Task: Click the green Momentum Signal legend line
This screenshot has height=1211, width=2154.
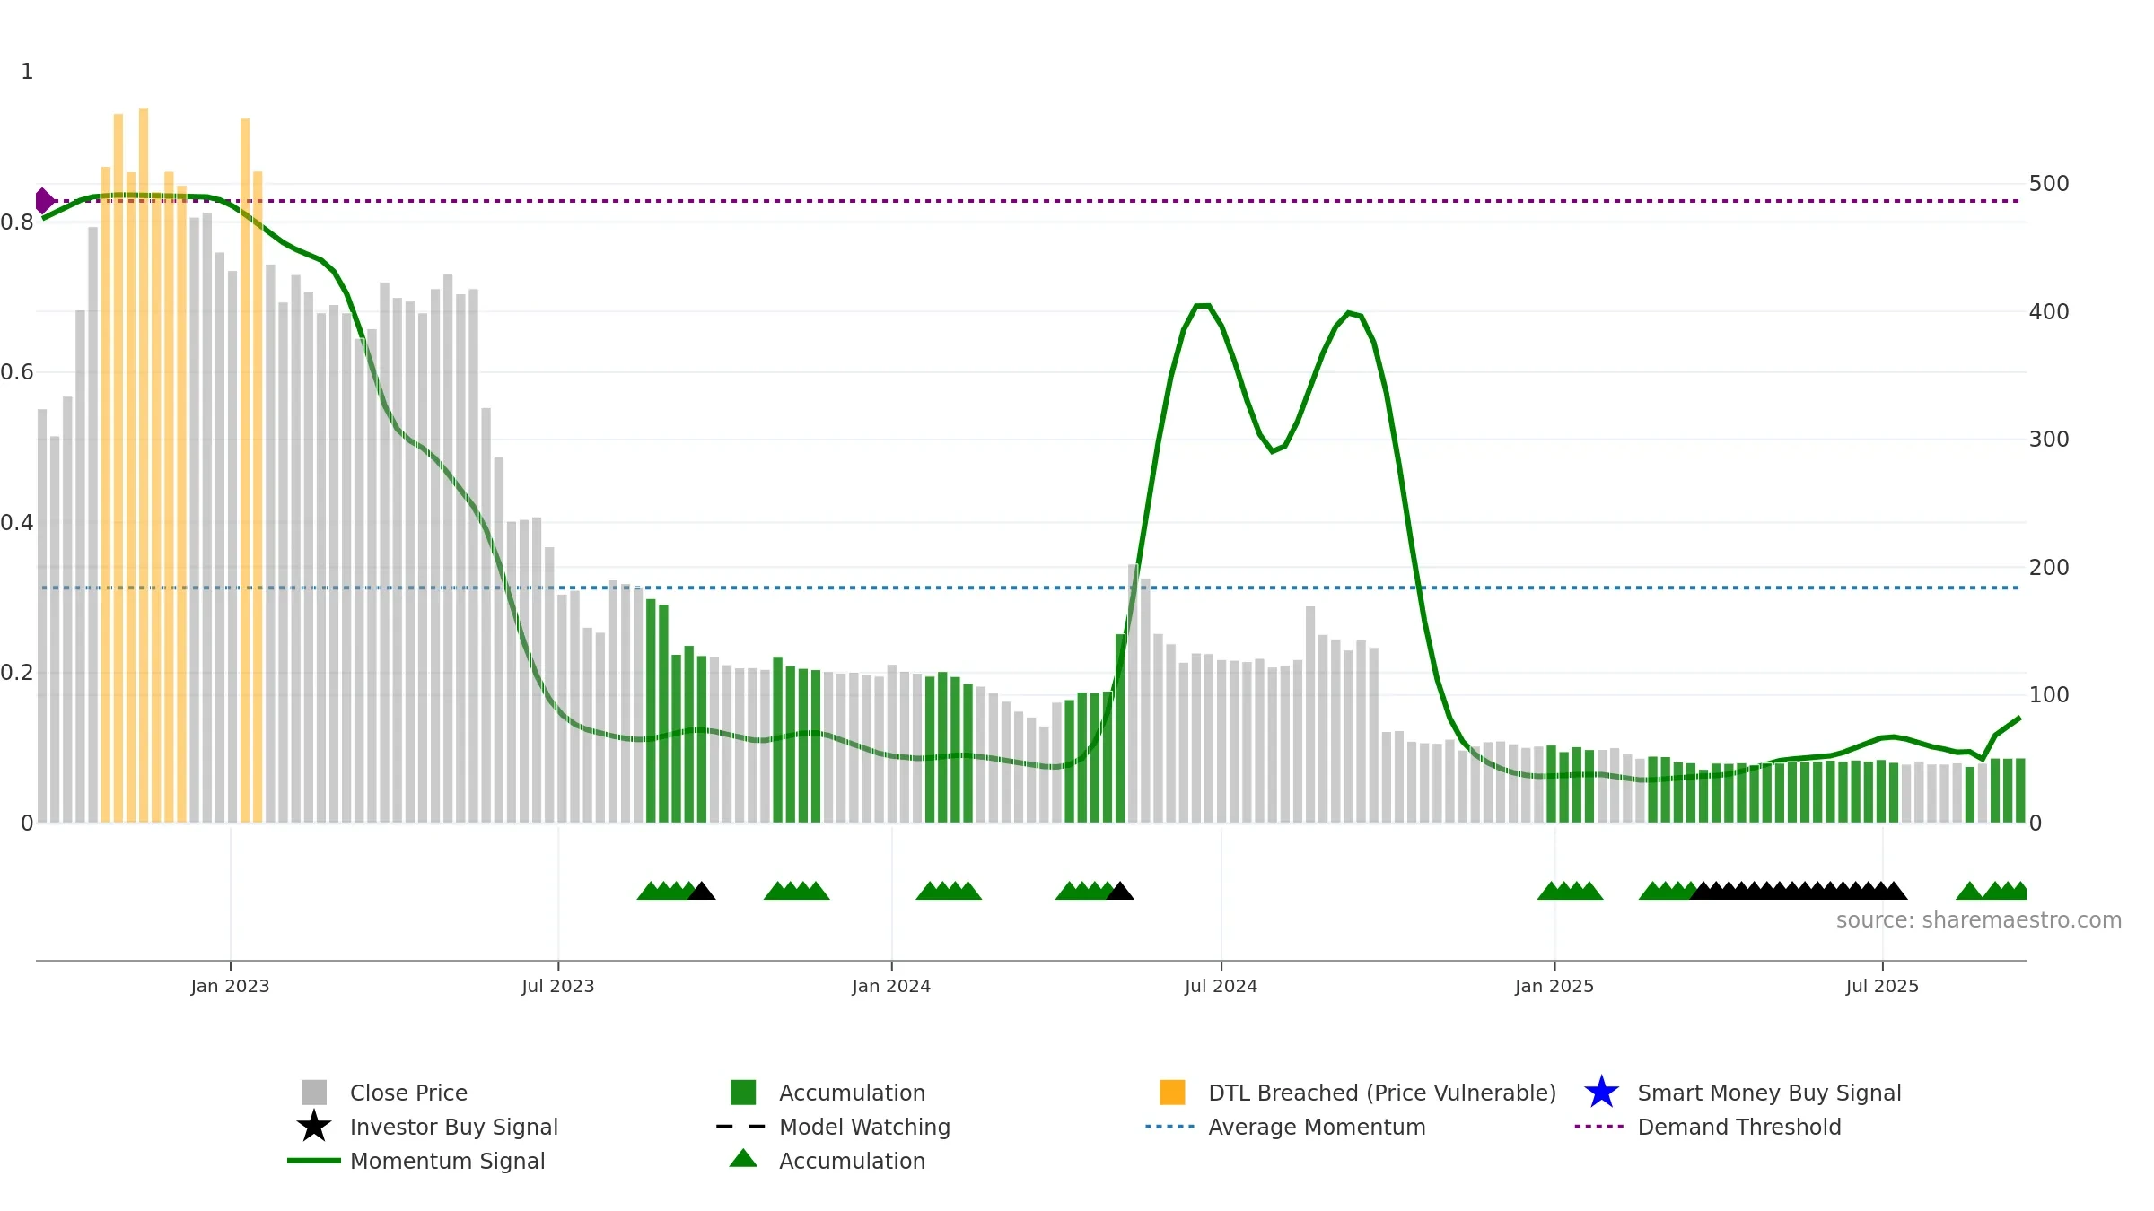Action: 314,1161
